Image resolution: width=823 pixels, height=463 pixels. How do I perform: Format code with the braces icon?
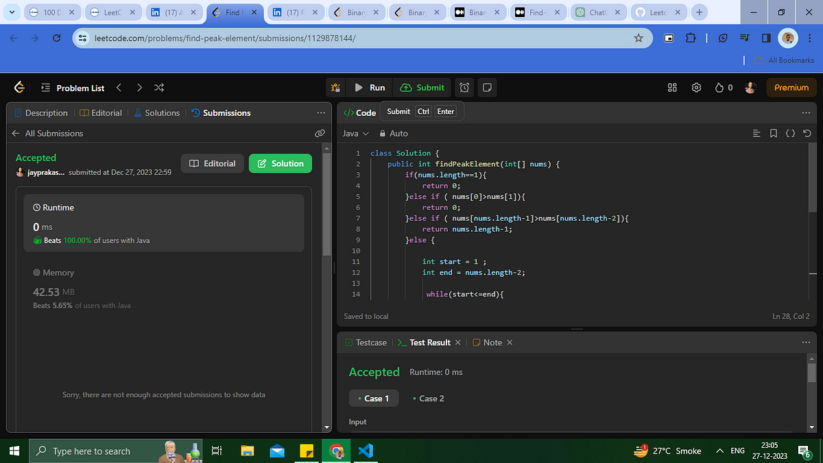tap(790, 133)
